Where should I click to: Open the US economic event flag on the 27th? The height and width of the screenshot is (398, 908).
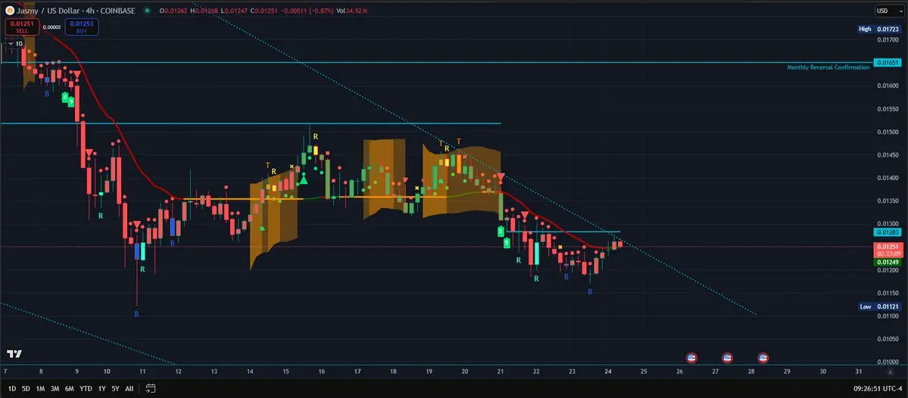coord(727,357)
